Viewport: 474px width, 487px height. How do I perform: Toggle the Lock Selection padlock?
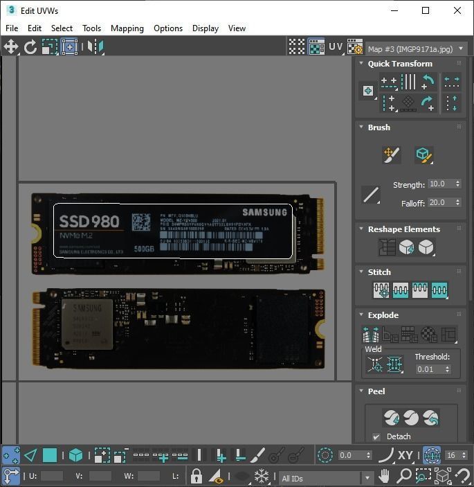coord(196,475)
